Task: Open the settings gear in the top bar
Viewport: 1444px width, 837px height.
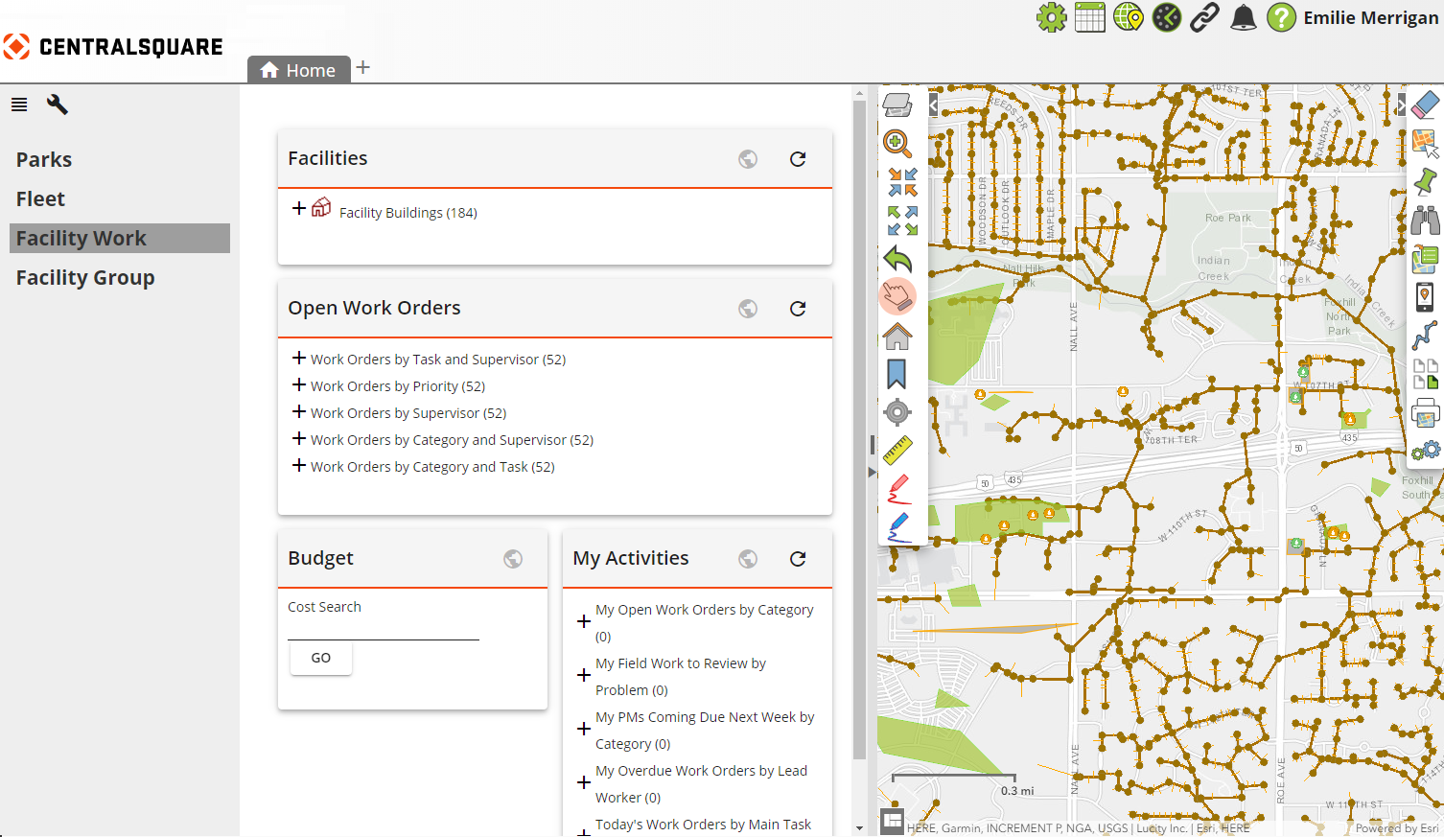Action: point(1052,17)
